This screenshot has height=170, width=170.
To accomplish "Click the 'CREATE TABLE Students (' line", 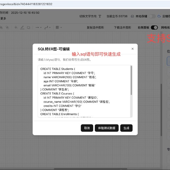I will click(x=58, y=69).
